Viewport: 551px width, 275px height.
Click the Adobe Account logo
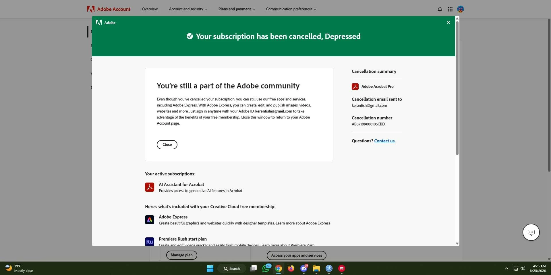tap(109, 9)
